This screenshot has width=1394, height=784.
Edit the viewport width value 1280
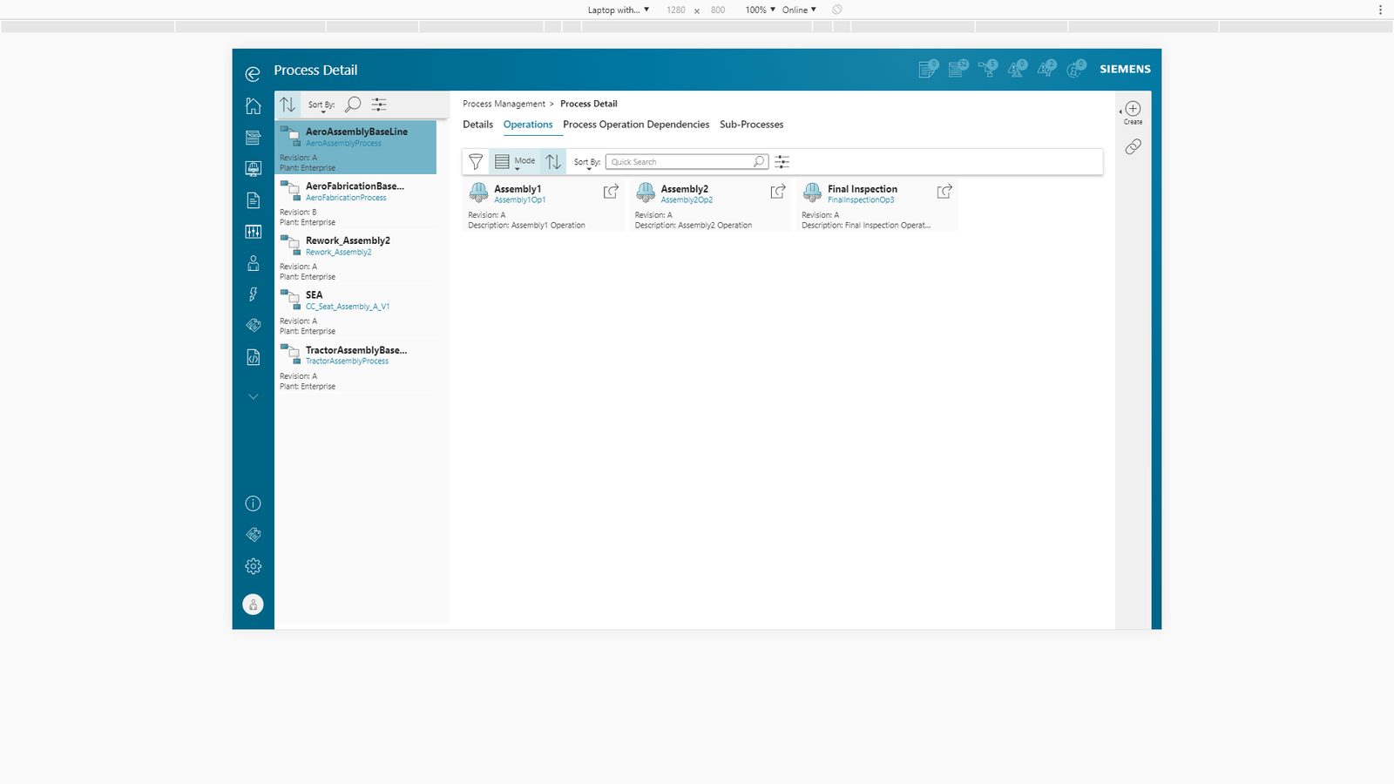point(676,10)
